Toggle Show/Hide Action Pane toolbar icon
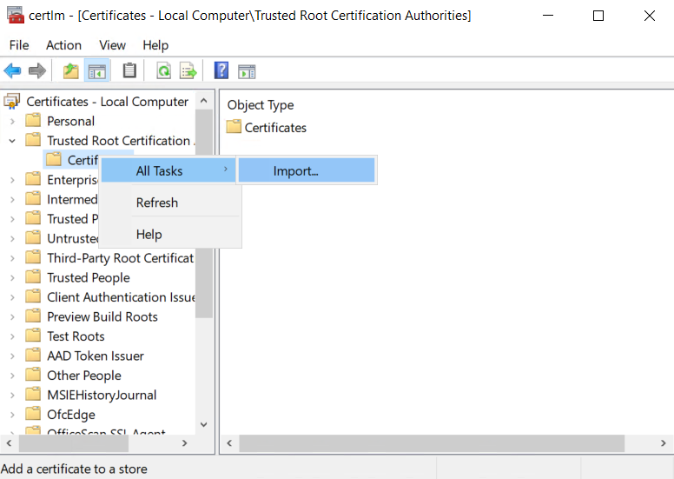 pos(247,71)
